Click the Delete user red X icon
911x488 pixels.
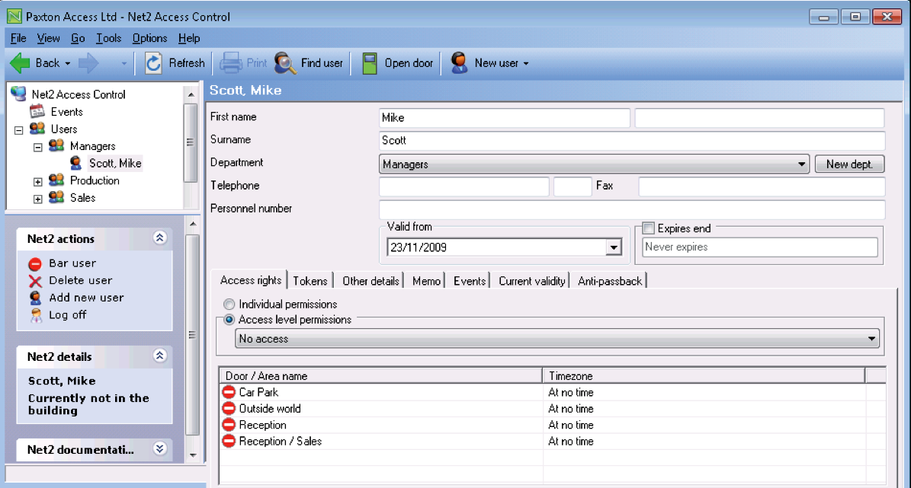coord(34,282)
